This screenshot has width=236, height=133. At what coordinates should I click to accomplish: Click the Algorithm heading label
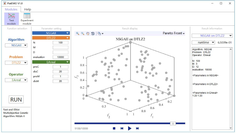pyautogui.click(x=16, y=40)
